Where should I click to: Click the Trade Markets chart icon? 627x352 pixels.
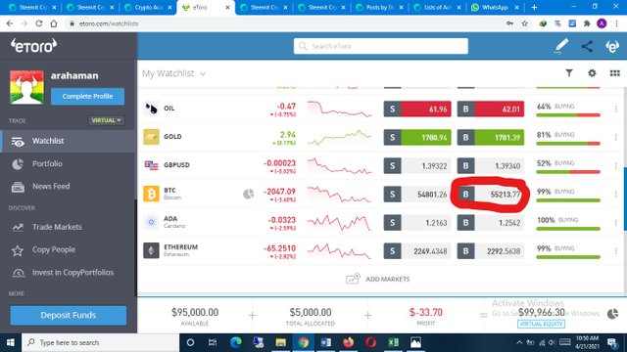click(18, 227)
